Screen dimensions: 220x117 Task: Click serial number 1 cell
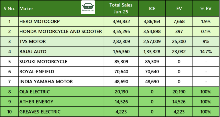pyautogui.click(x=9, y=21)
